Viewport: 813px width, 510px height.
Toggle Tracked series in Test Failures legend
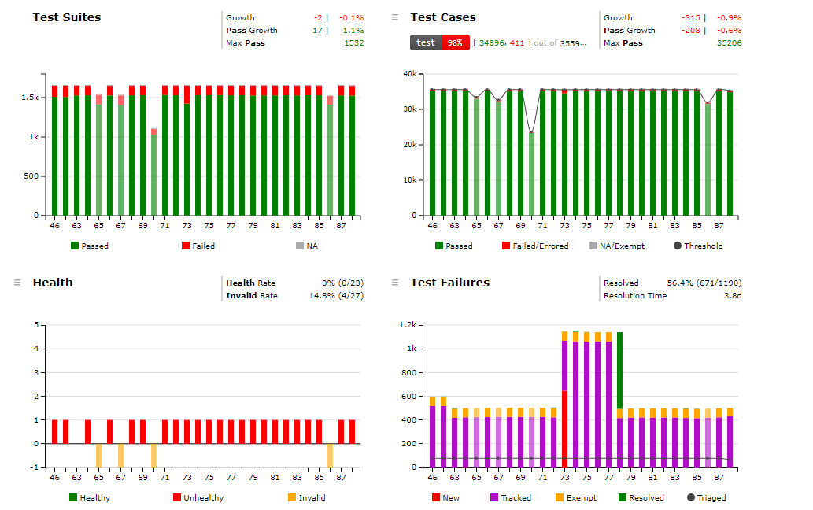pyautogui.click(x=510, y=497)
